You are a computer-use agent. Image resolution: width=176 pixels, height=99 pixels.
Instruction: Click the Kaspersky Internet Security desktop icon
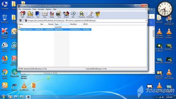(5, 33)
